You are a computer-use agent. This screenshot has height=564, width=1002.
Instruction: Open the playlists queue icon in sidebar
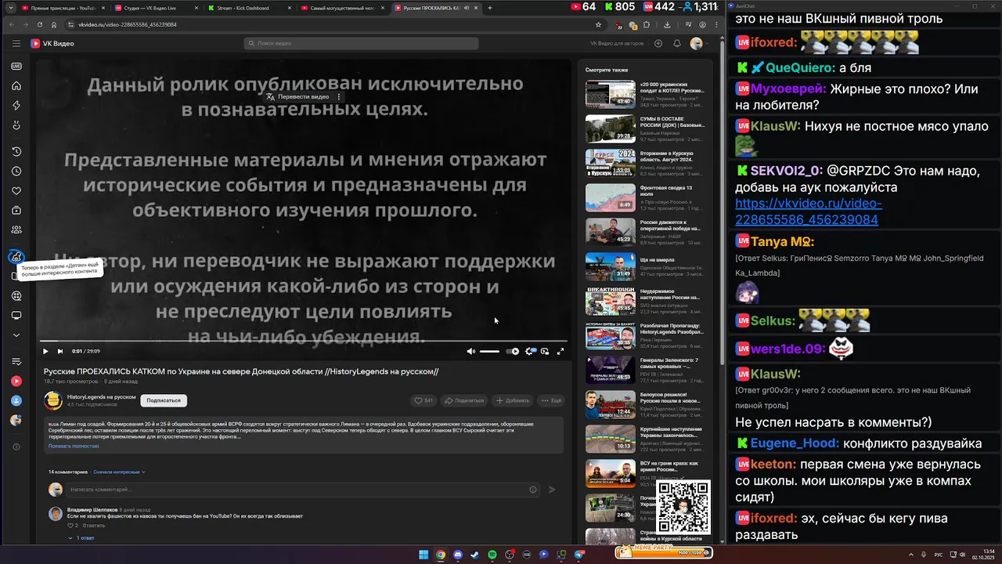16,361
